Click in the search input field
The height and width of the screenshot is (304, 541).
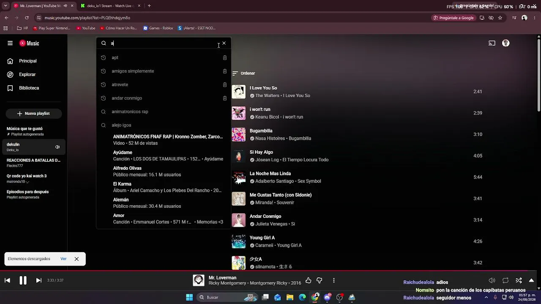click(x=163, y=43)
